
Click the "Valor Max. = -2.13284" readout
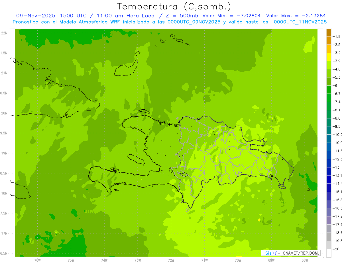[x=296, y=16]
